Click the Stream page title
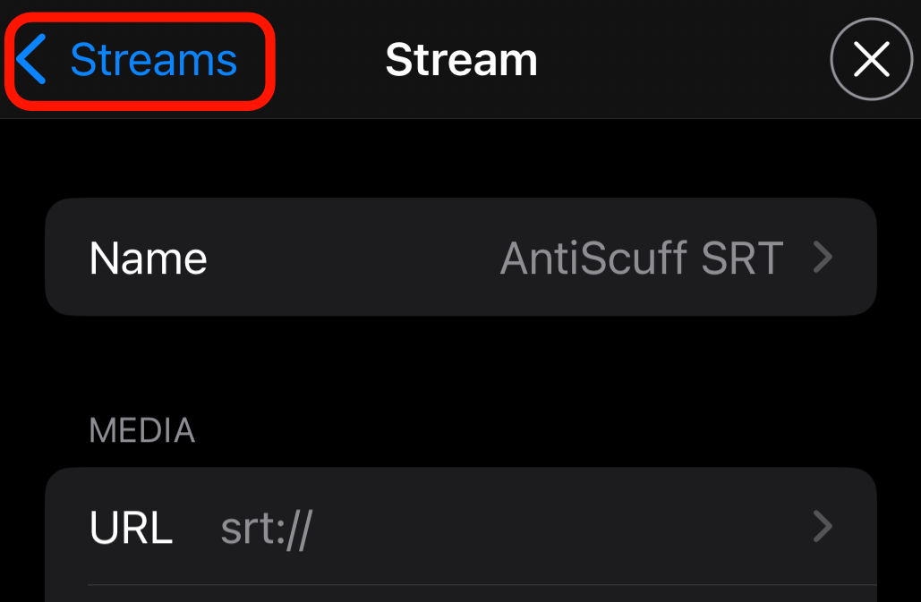This screenshot has height=602, width=921. click(461, 61)
